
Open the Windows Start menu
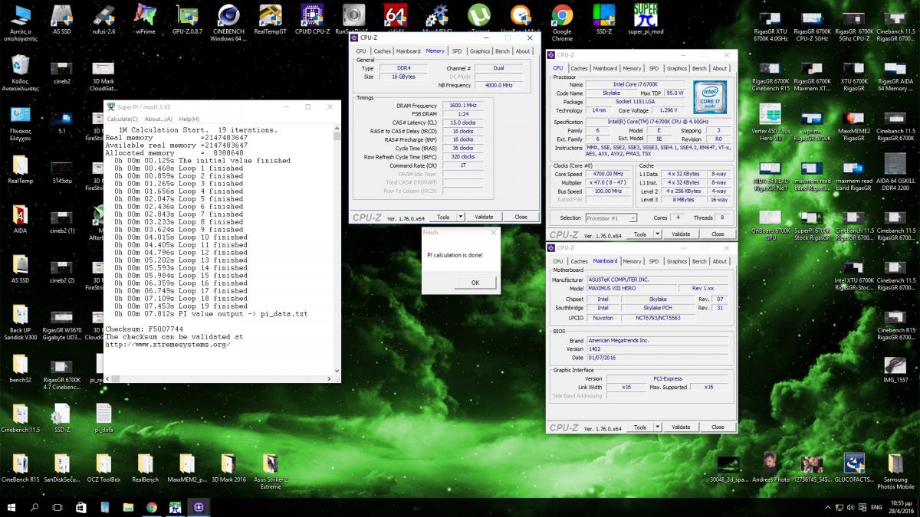[x=11, y=507]
